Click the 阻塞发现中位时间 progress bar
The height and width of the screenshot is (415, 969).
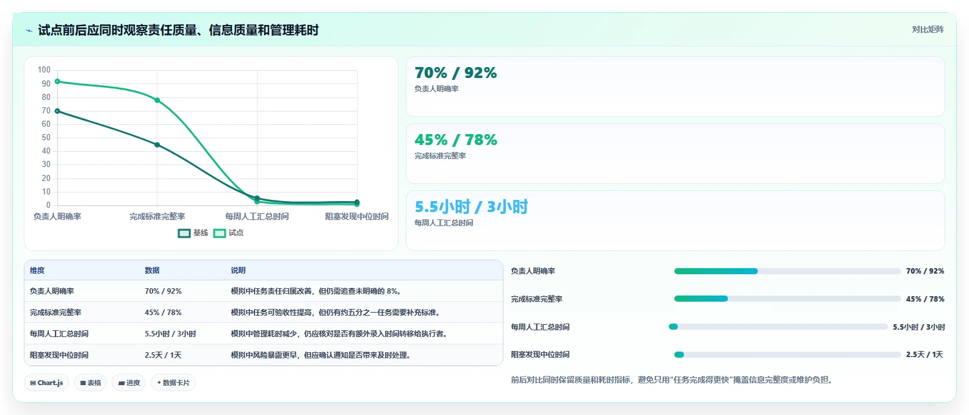tap(787, 355)
